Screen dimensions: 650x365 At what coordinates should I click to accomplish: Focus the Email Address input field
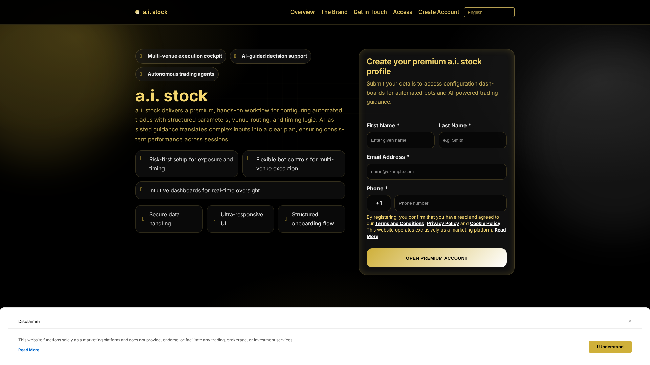(x=437, y=172)
